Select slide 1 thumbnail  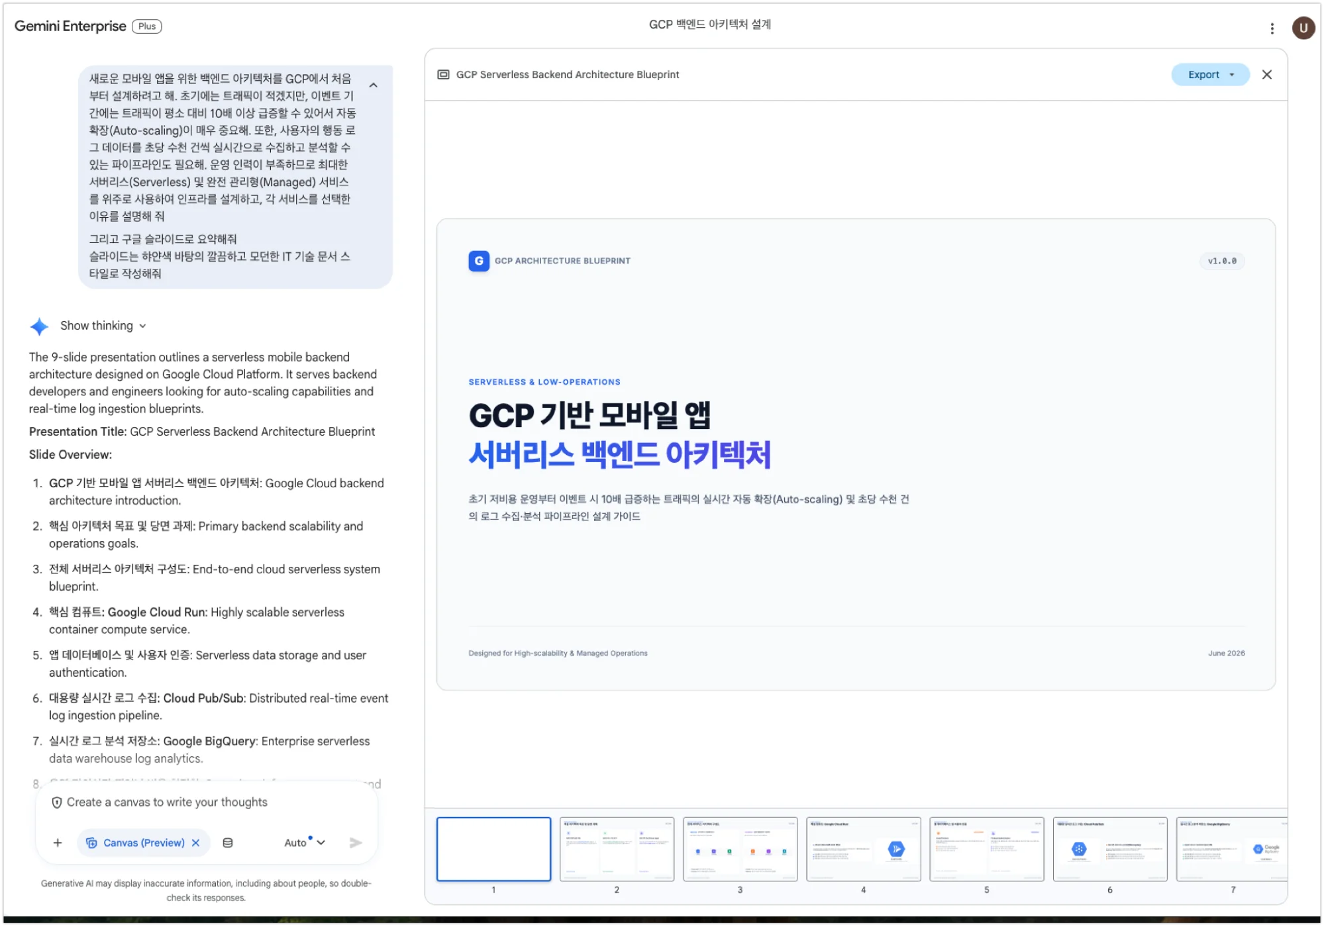point(493,849)
